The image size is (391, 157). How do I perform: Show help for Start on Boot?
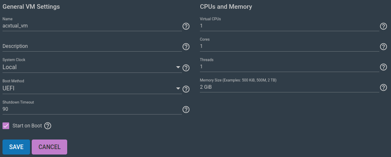[48, 126]
